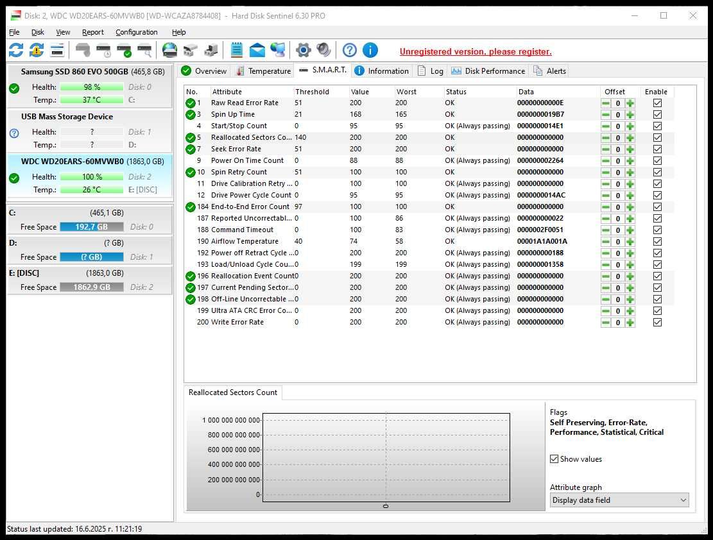Viewport: 713px width, 540px height.
Task: Click green status icon of Current Pending Sector
Action: pos(191,288)
